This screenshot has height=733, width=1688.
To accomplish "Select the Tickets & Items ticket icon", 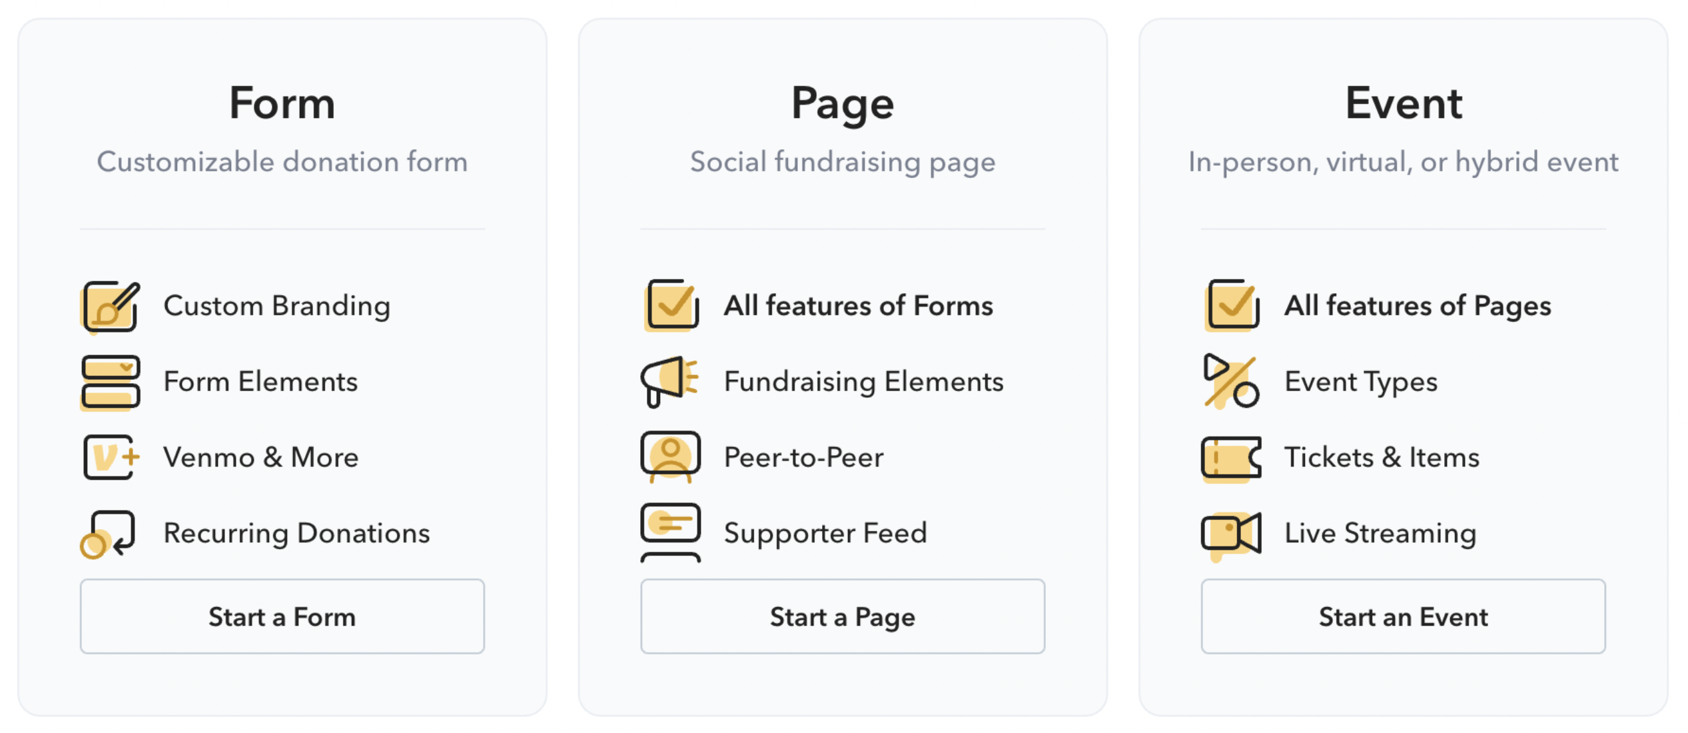I will 1231,458.
